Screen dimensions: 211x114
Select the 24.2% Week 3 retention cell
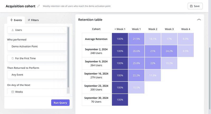click(169, 51)
